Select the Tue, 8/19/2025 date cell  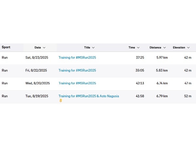[37, 96]
